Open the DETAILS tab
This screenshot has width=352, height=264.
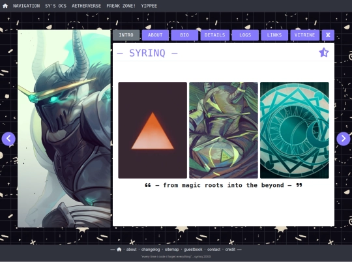[x=215, y=35]
